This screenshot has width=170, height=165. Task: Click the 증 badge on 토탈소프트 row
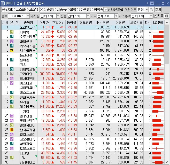[12, 148]
